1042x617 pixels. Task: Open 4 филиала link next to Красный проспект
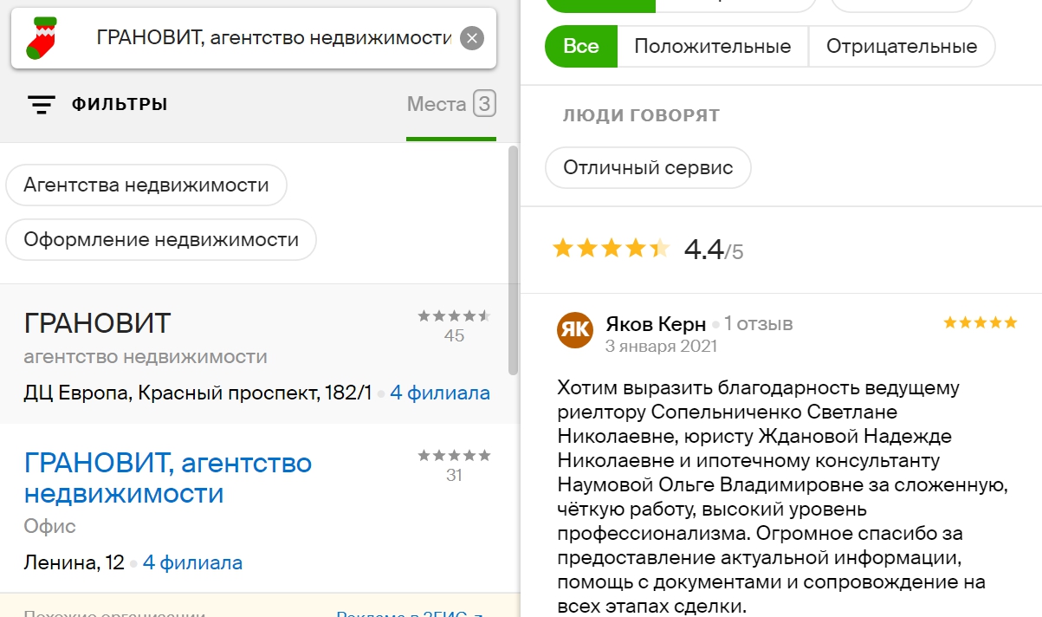click(x=440, y=393)
